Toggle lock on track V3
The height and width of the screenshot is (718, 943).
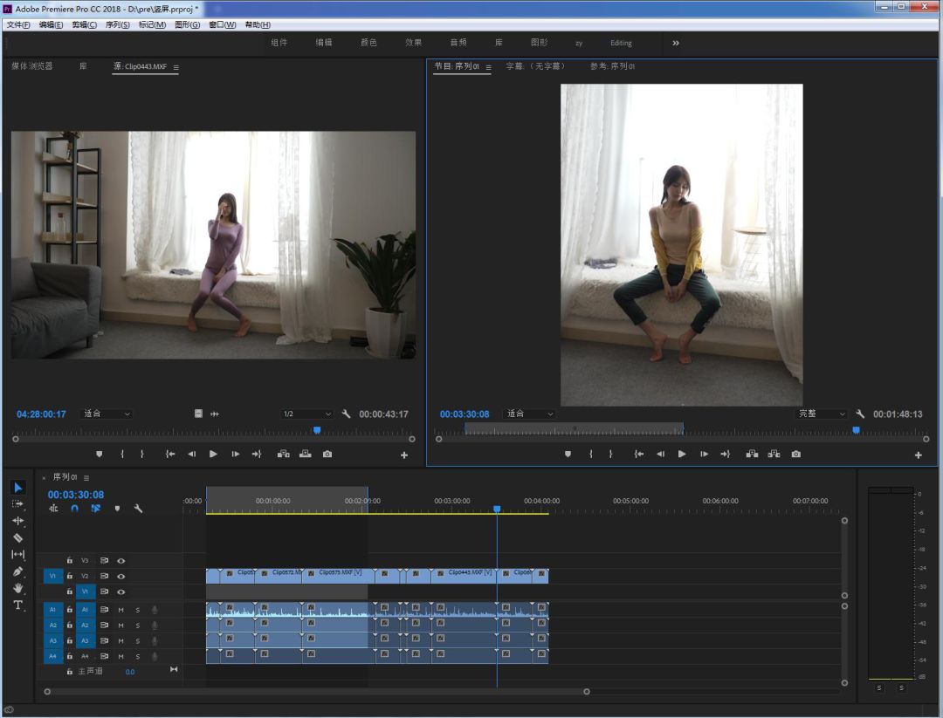[x=70, y=561]
